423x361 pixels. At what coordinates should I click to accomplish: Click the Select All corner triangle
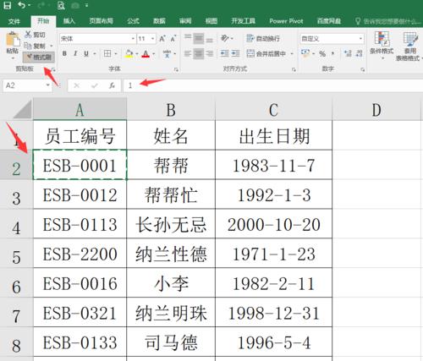coord(23,109)
